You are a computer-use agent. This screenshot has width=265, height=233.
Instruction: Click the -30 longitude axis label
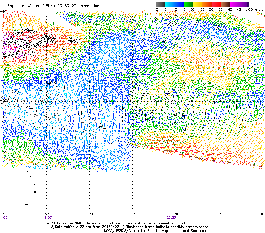point(3,214)
